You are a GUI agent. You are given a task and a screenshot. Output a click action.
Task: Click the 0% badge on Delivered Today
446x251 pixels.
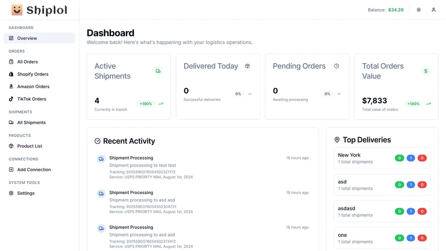coord(238,94)
